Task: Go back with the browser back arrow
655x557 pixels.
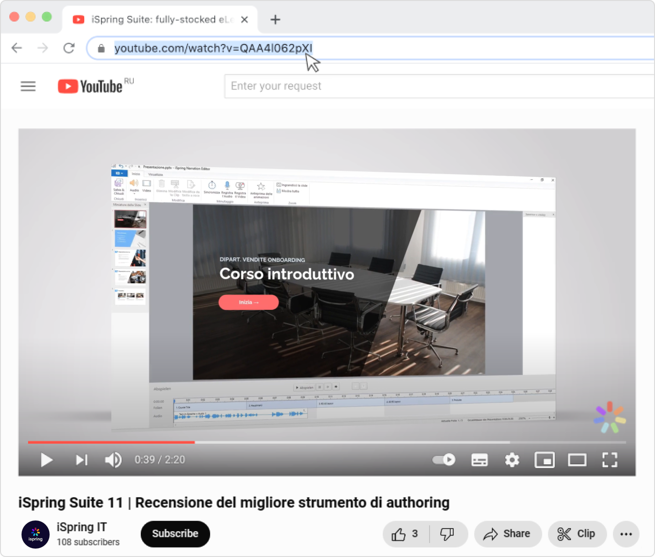Action: click(x=17, y=48)
